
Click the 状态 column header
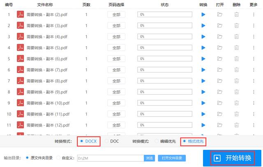click(x=164, y=5)
